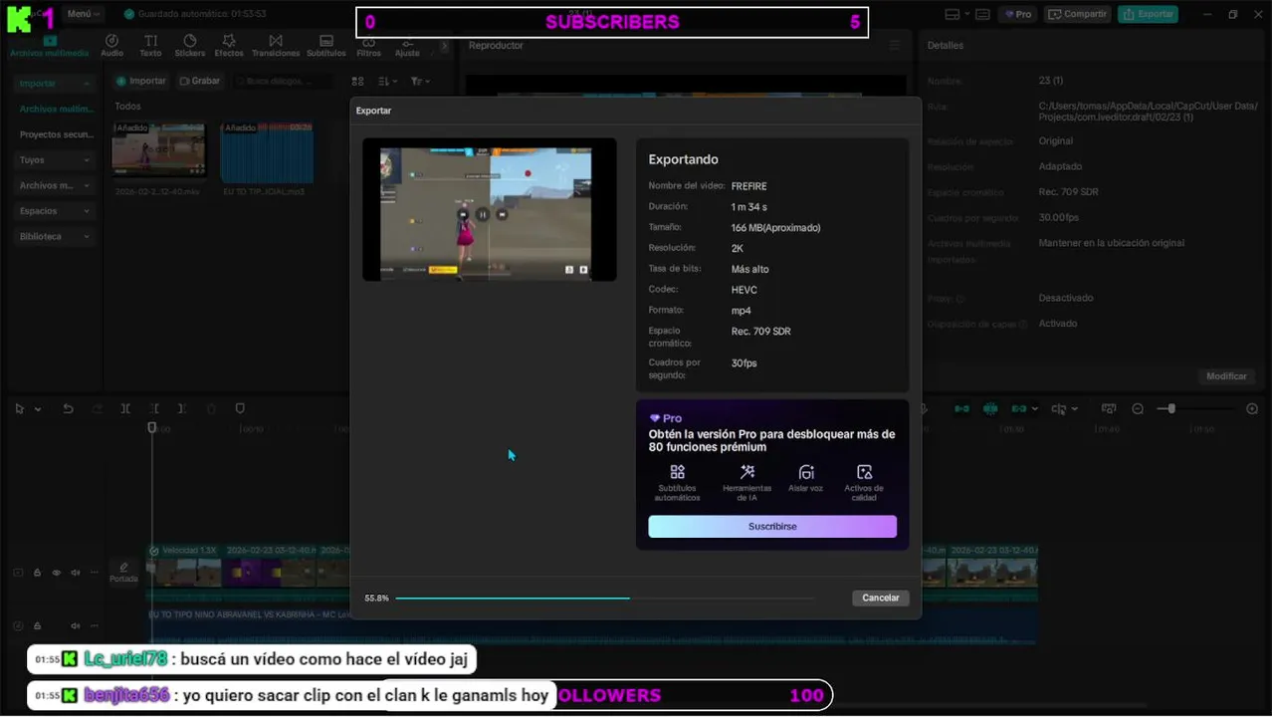Click the timeline zoom in magnifier

(1252, 408)
